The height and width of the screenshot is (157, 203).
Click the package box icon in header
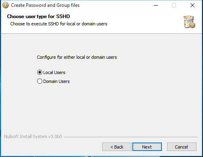[x=189, y=22]
